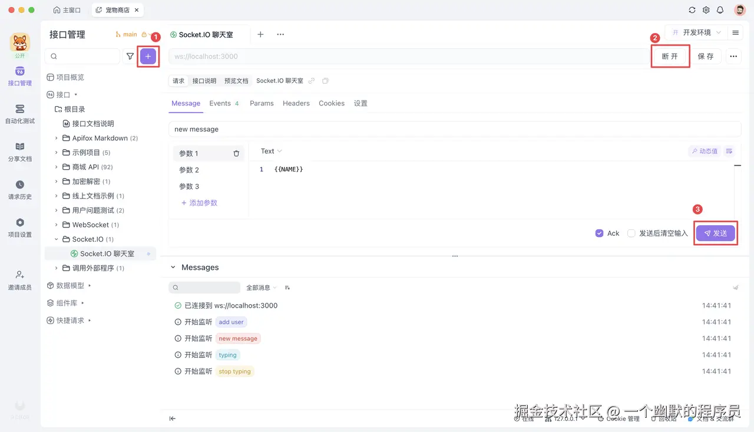Toggle the Ack checkbox
The width and height of the screenshot is (754, 432).
[x=600, y=233]
